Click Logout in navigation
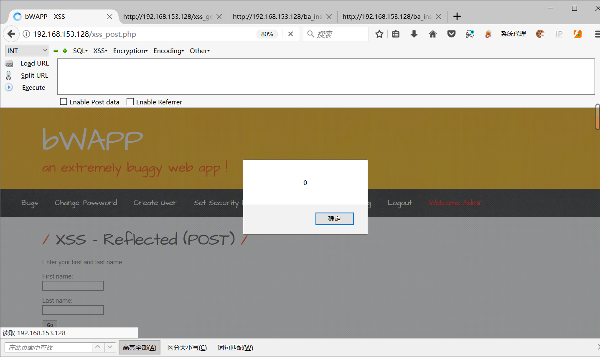The height and width of the screenshot is (357, 600). click(x=399, y=203)
